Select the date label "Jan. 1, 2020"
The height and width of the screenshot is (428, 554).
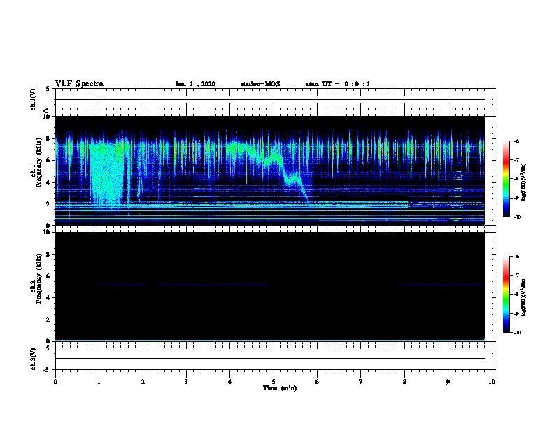195,84
